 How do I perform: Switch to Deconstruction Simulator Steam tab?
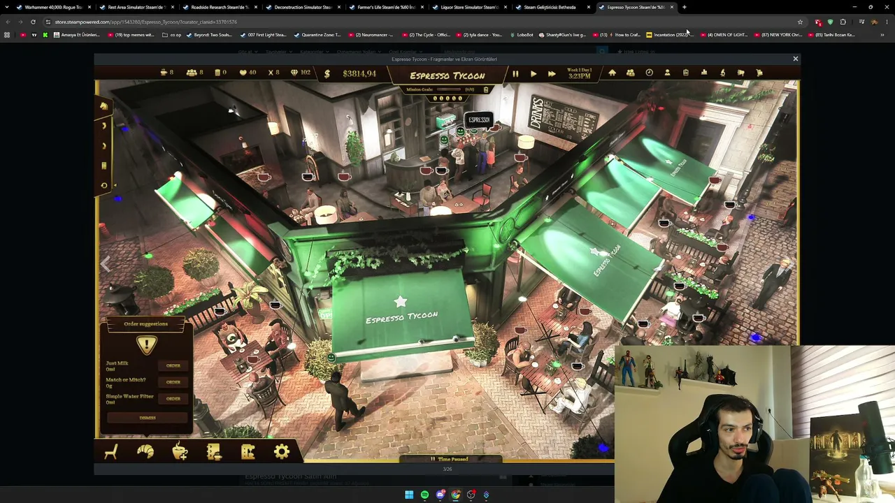tap(302, 7)
